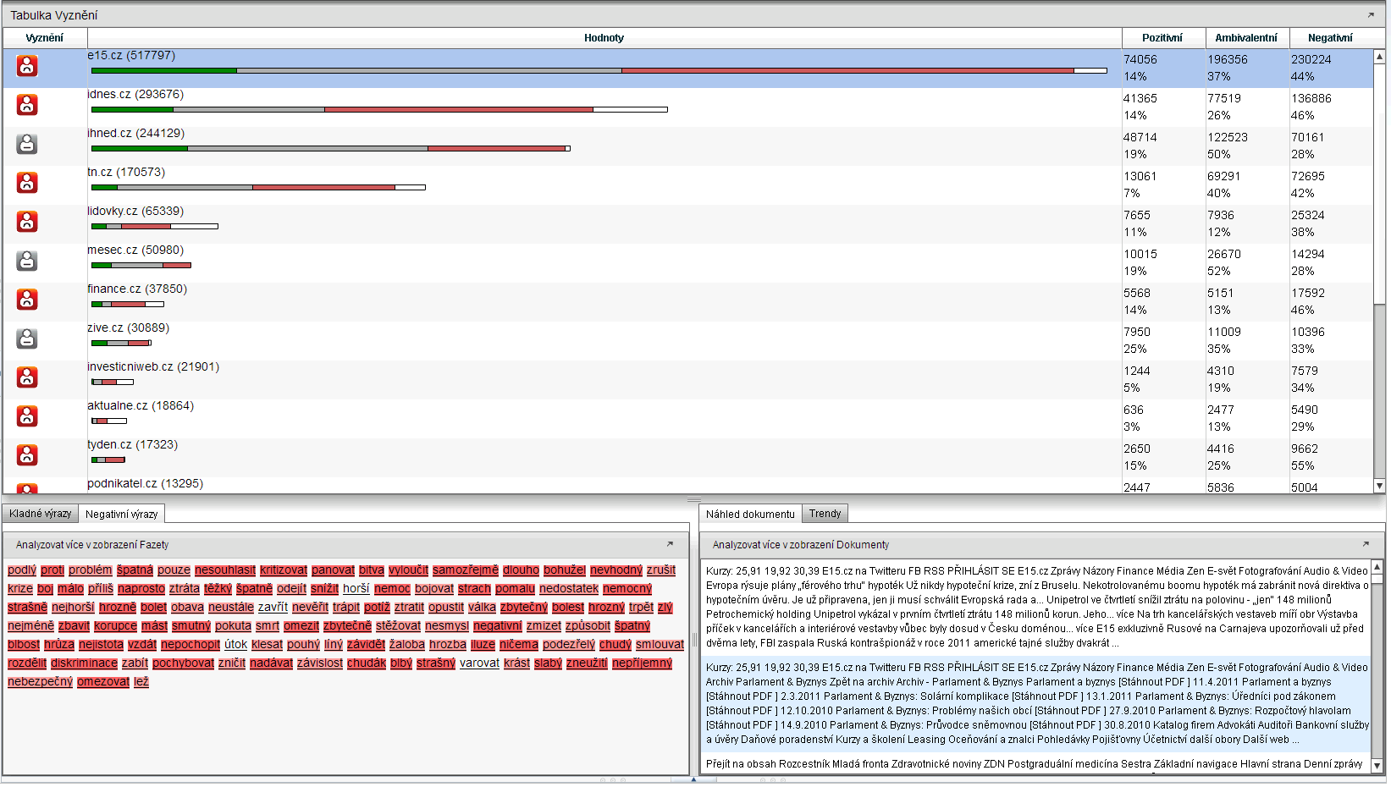This screenshot has height=787, width=1391.
Task: Open the first document preview starting "Kurzy: 25,91"
Action: click(1035, 607)
